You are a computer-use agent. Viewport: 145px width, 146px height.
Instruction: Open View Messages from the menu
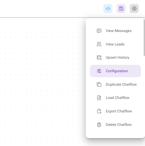click(115, 31)
